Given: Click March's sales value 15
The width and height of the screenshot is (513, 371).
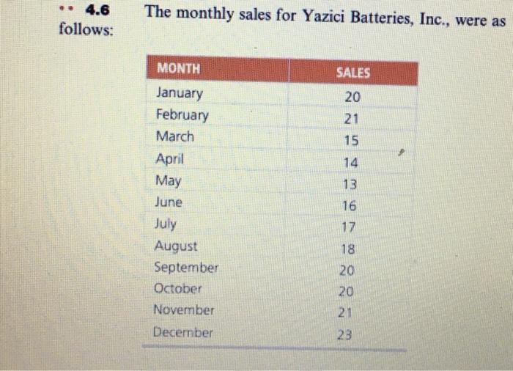Looking at the screenshot, I should tap(351, 141).
